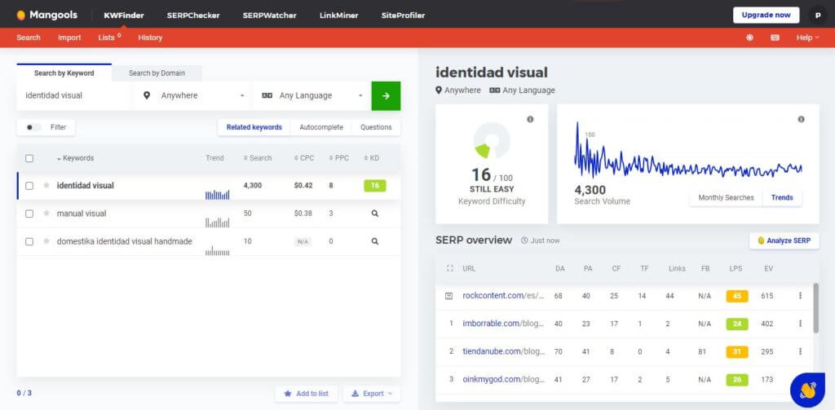
Task: Open the keyboard shortcuts icon
Action: point(775,37)
